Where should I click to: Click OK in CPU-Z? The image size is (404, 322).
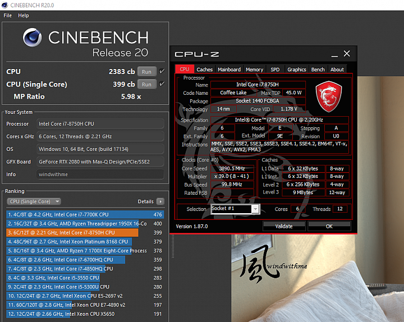click(329, 226)
